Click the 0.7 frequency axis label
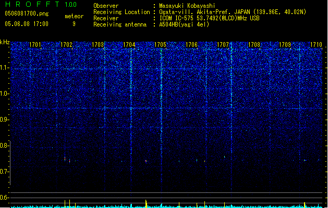This screenshot has height=208, width=328. (4, 172)
